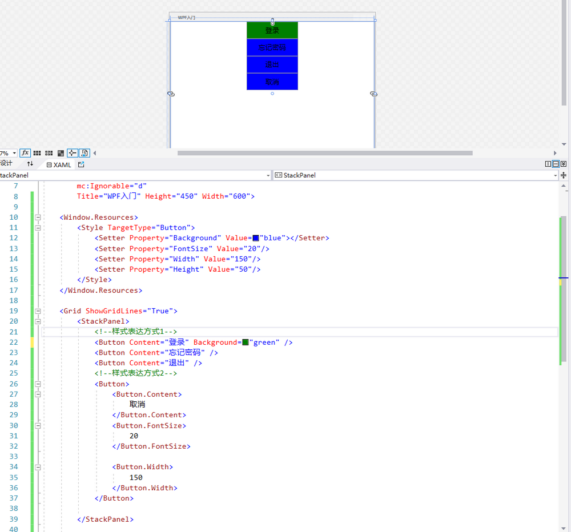The width and height of the screenshot is (571, 532).
Task: Open the zoom percentage dropdown
Action: point(14,154)
